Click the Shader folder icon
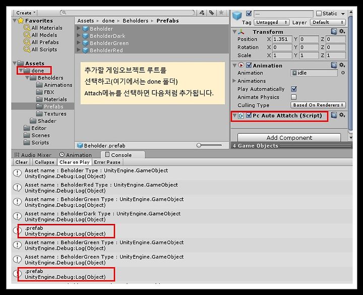 33,121
